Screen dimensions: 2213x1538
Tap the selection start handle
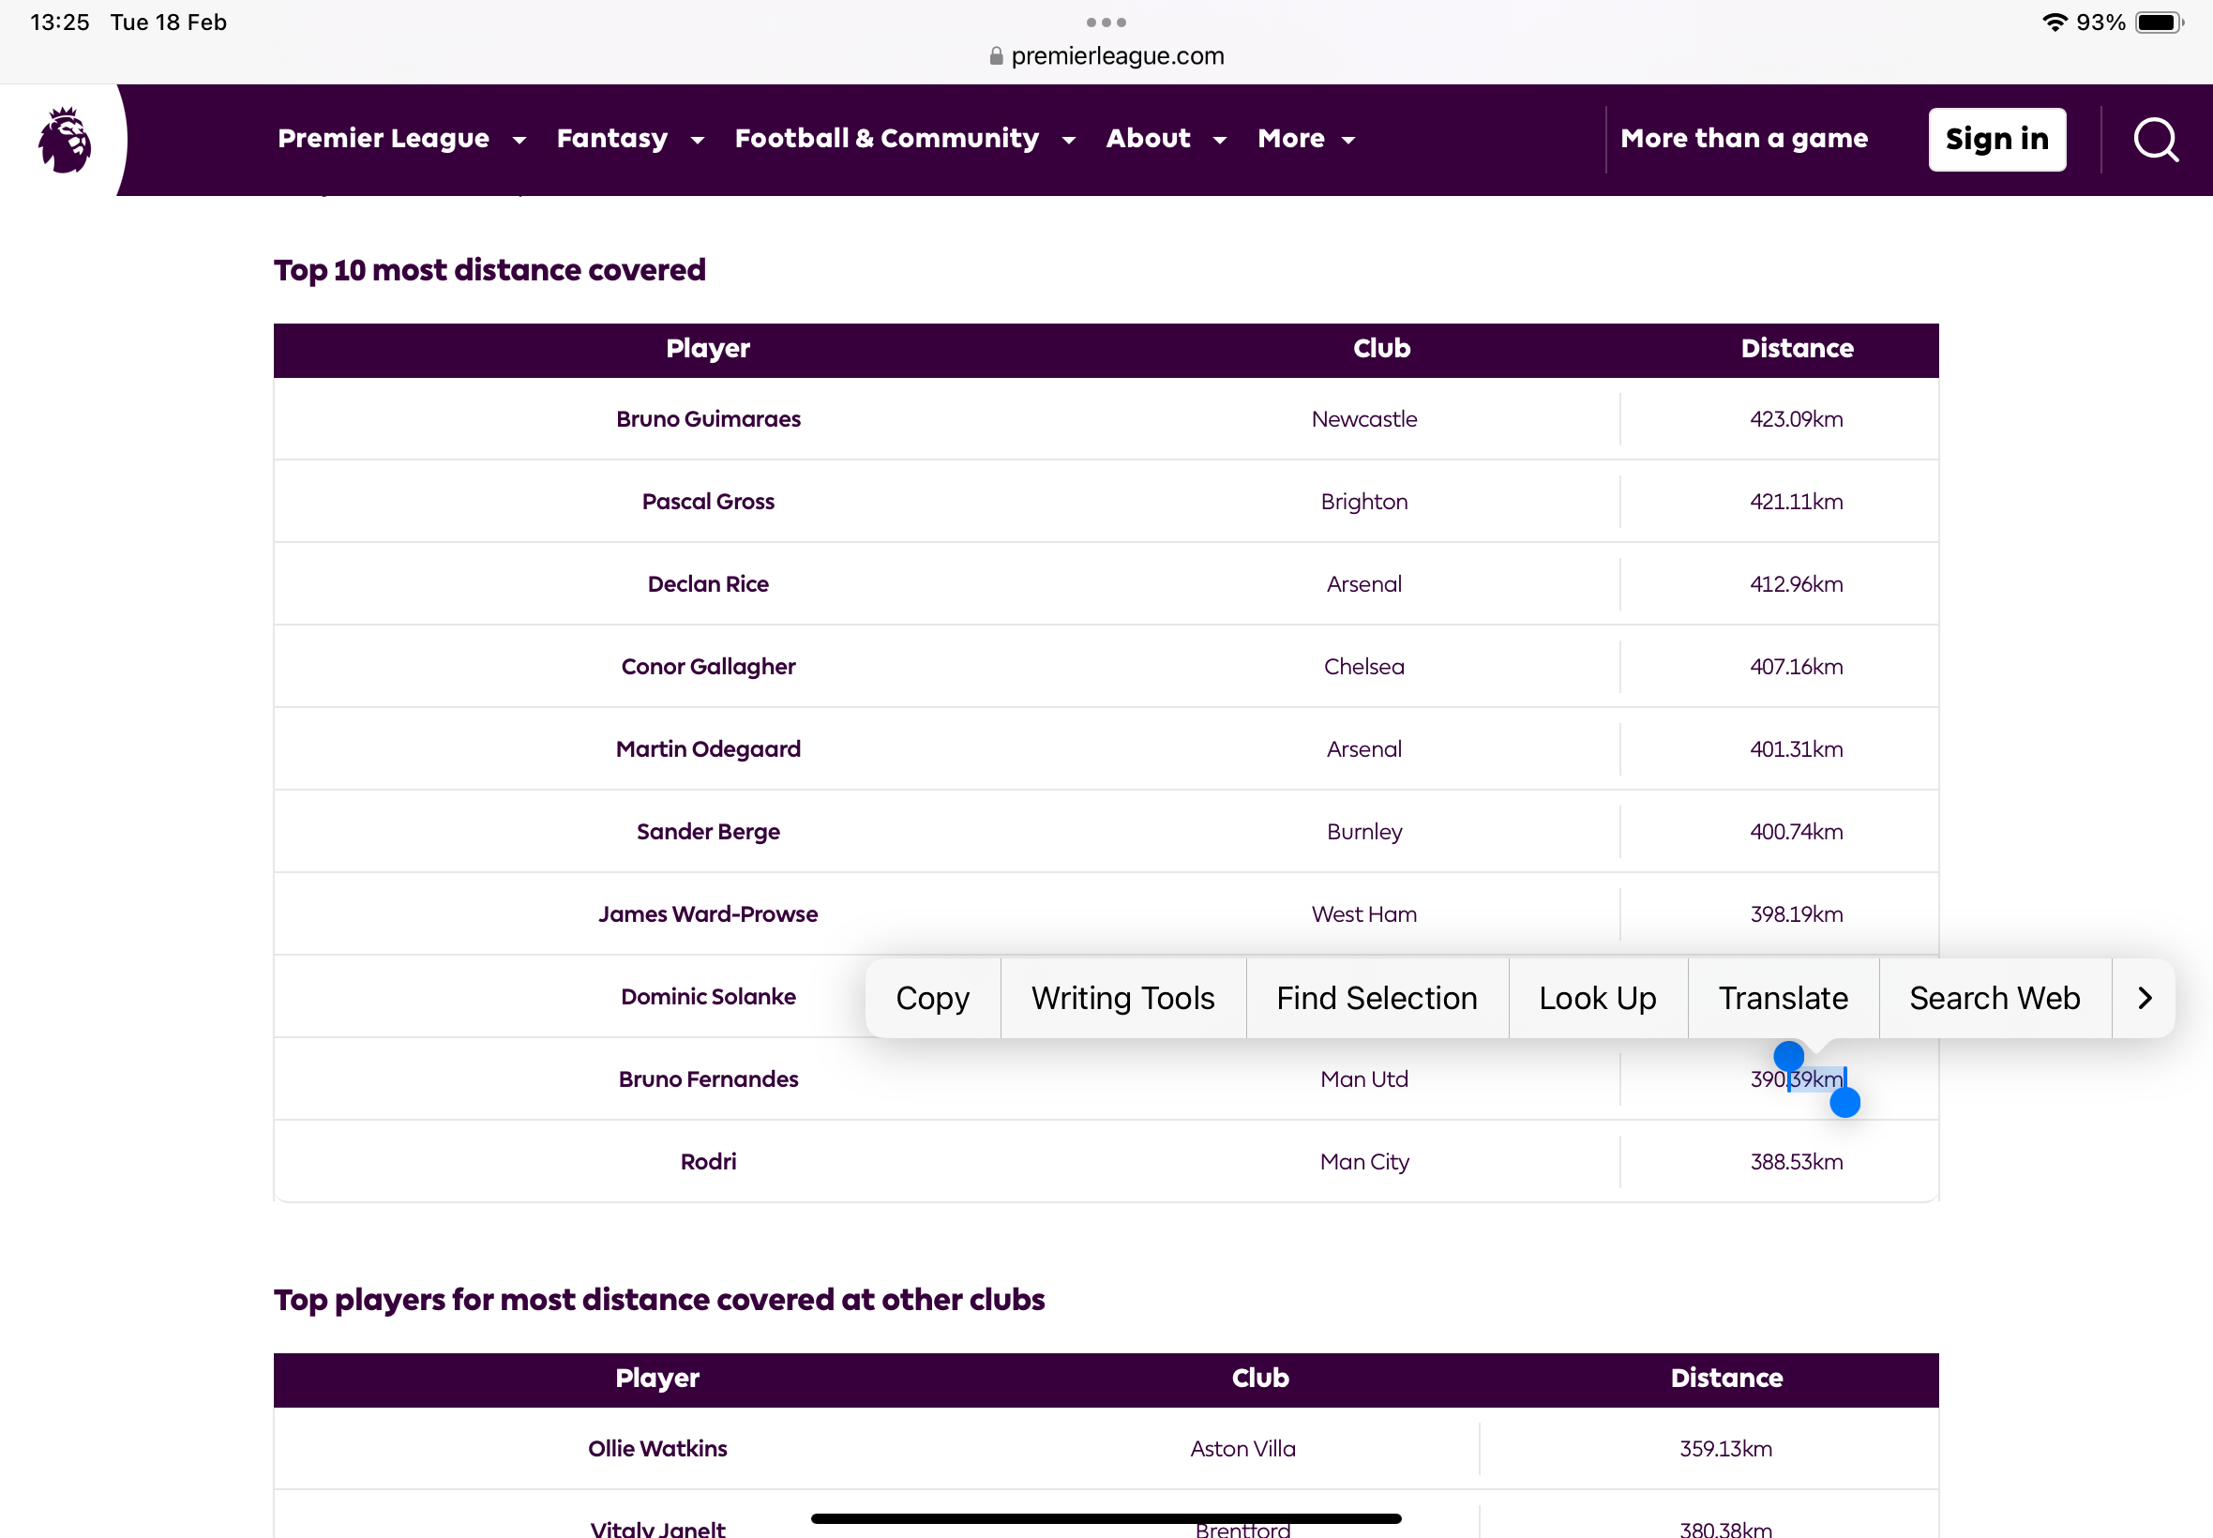click(1789, 1057)
